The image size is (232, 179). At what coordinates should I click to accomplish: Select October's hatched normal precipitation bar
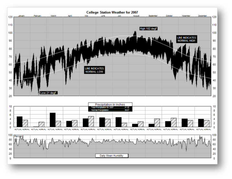coord(173,122)
